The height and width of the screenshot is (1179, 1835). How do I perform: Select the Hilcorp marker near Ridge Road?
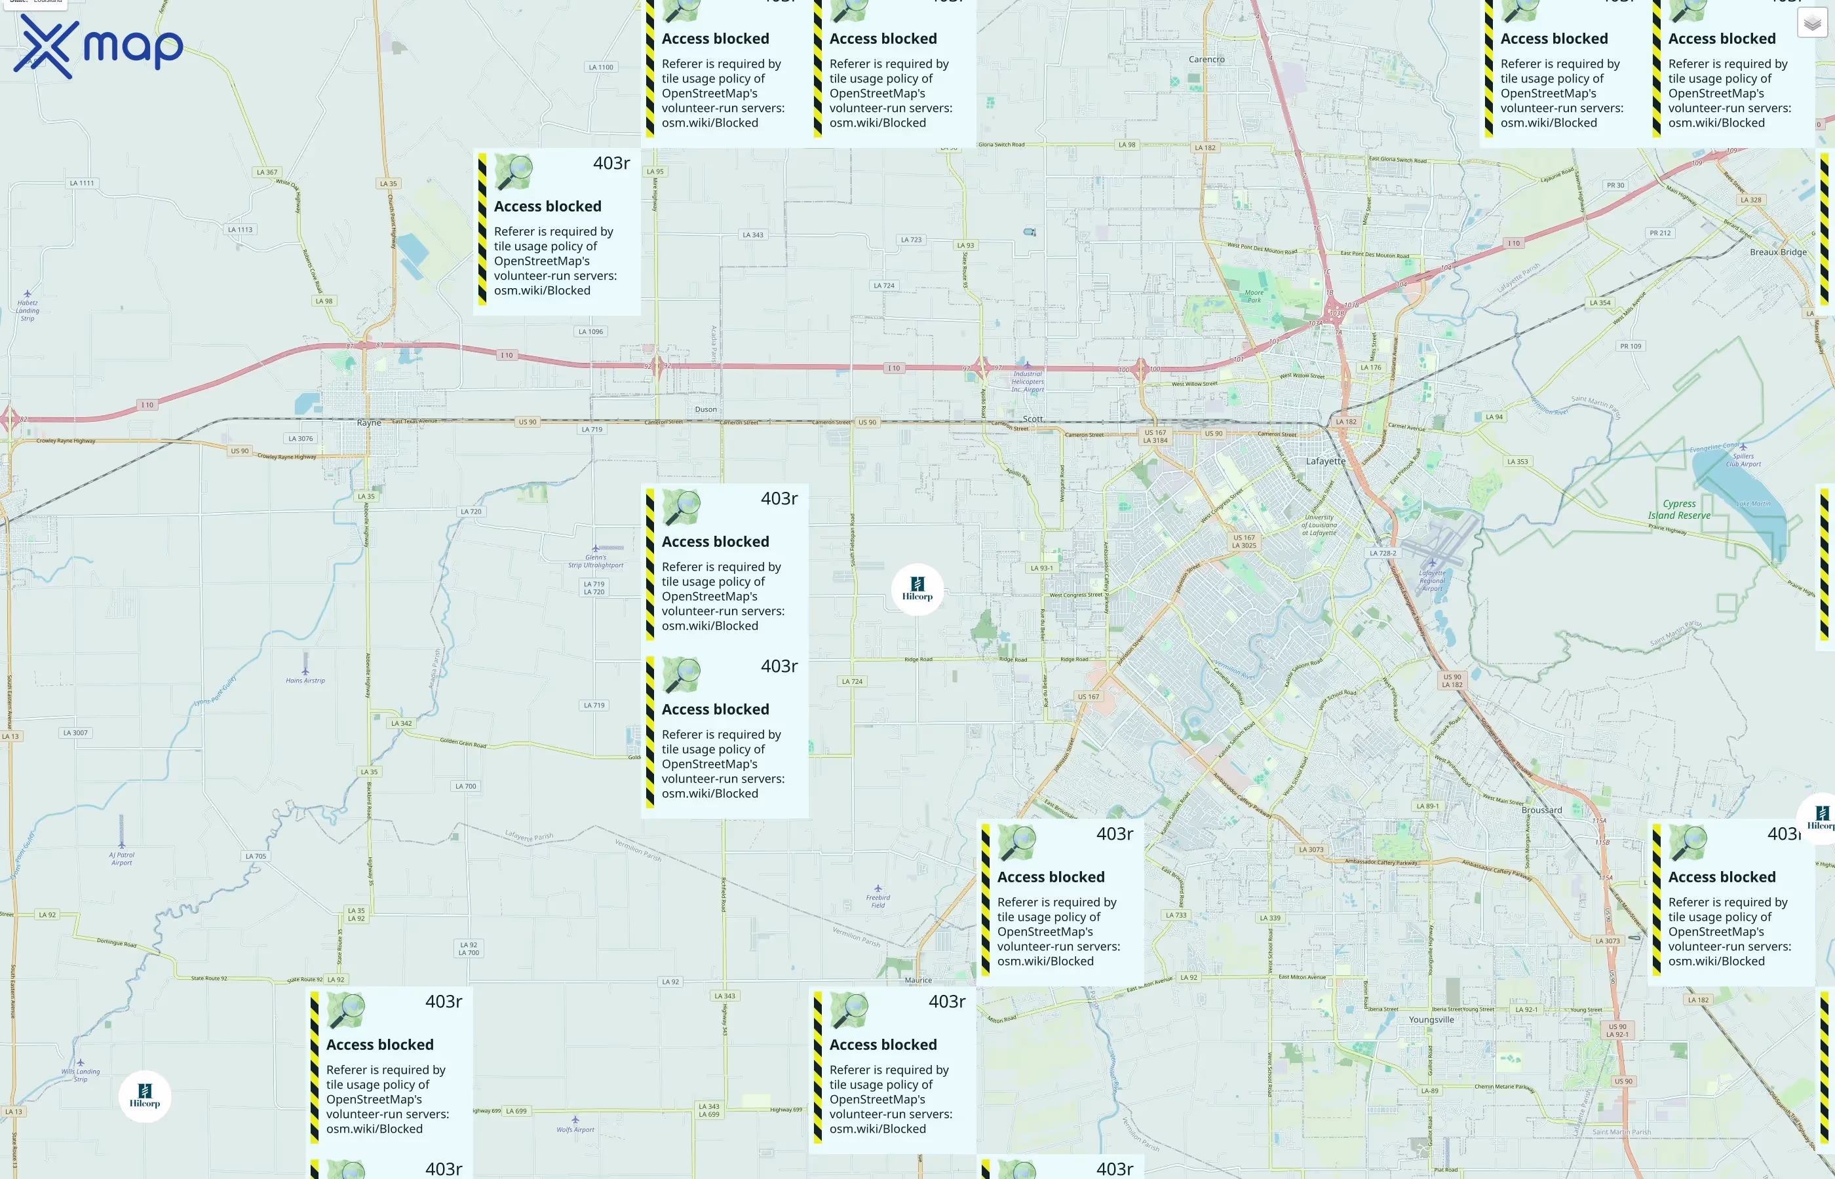tap(917, 589)
